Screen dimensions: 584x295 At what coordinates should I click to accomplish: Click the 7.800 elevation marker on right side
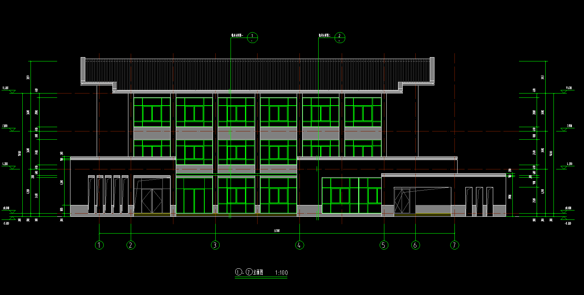(x=569, y=126)
